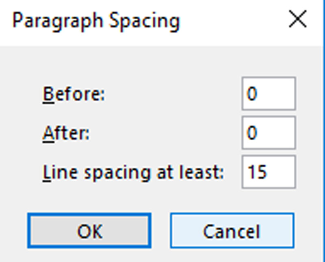Focus the Before spacing input field

269,94
